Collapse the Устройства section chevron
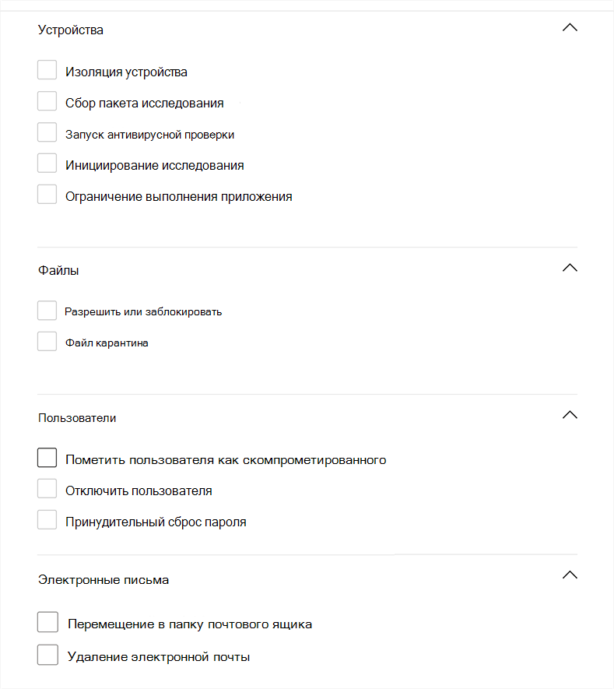This screenshot has width=614, height=689. (570, 28)
